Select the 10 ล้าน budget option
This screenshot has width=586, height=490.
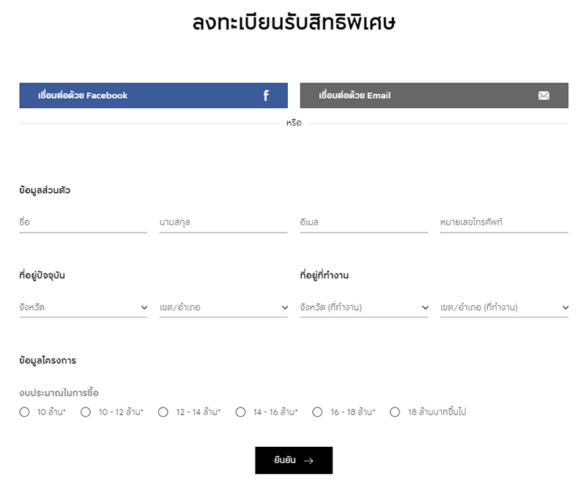pyautogui.click(x=25, y=412)
